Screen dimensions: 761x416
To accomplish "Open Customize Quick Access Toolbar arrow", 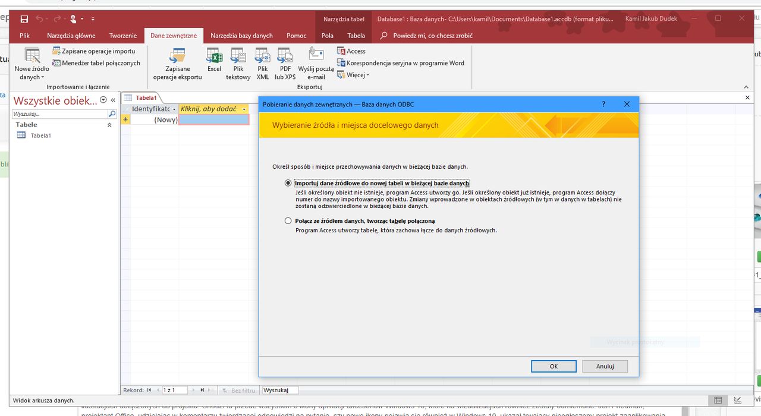I will [93, 20].
